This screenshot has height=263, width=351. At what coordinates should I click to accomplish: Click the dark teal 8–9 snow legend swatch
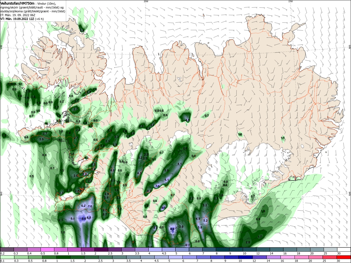point(222,250)
